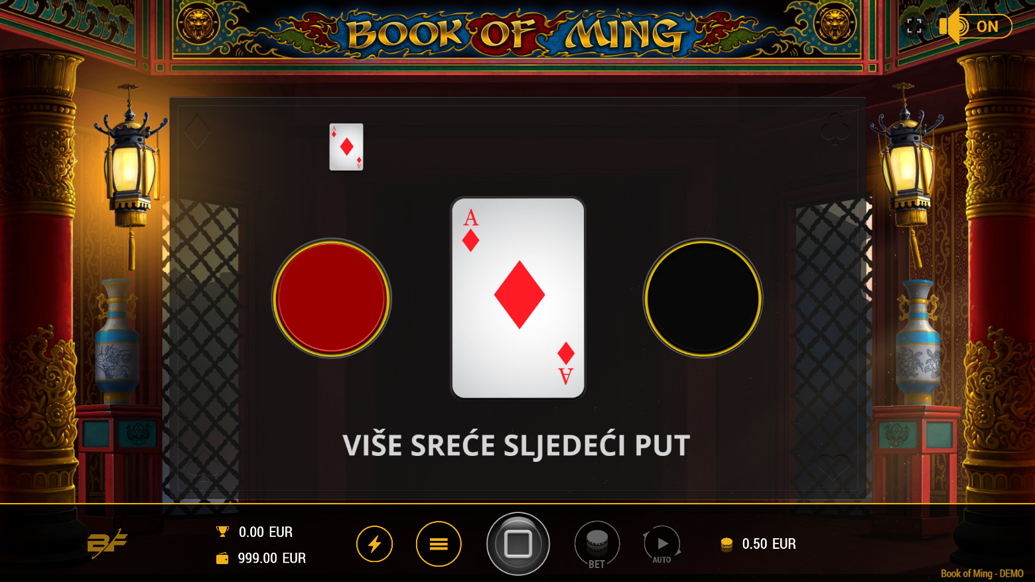Select small Ace of Diamonds history card
The height and width of the screenshot is (582, 1035).
(x=346, y=147)
